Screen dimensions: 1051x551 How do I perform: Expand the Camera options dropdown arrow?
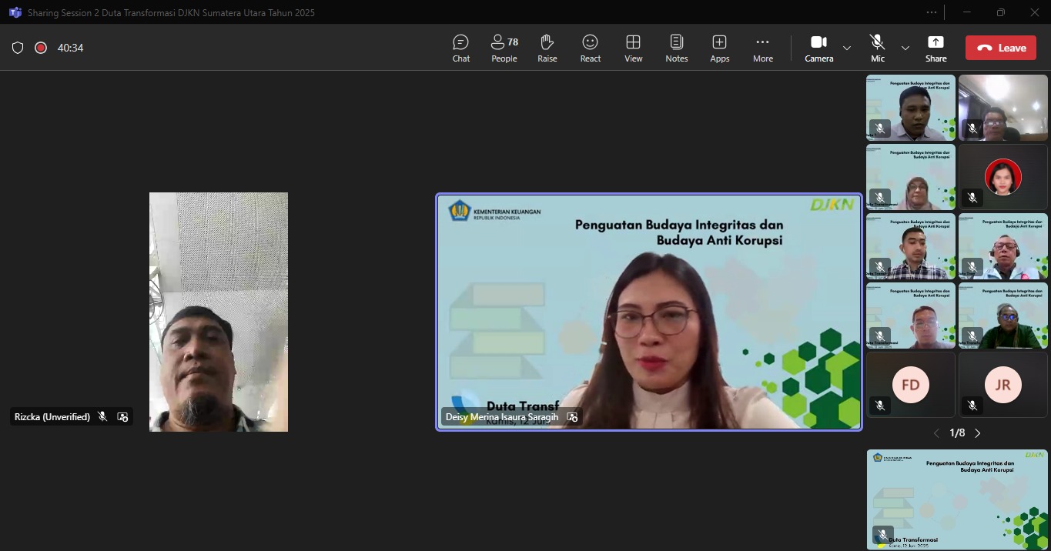point(847,48)
